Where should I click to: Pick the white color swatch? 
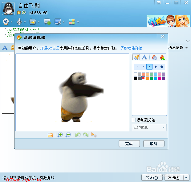(135, 74)
